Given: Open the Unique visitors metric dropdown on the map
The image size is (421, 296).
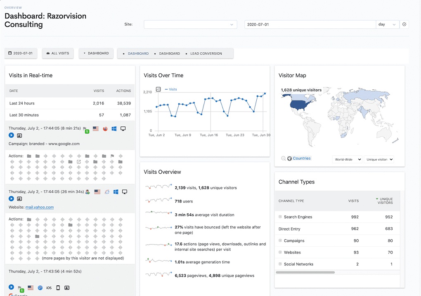Looking at the screenshot, I should (x=379, y=159).
